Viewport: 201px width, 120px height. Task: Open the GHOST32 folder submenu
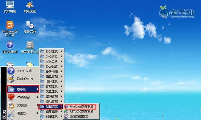point(51,56)
